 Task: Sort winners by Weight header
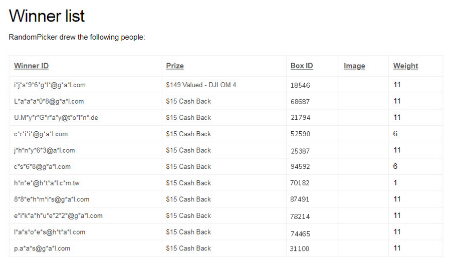click(x=405, y=66)
